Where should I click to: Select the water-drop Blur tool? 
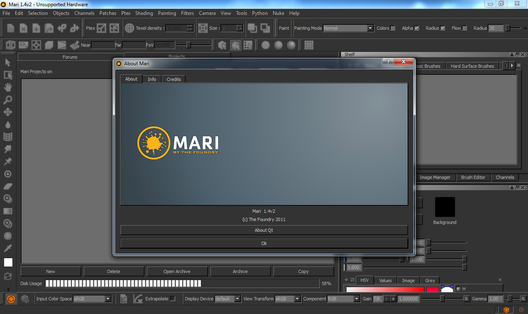coord(8,124)
